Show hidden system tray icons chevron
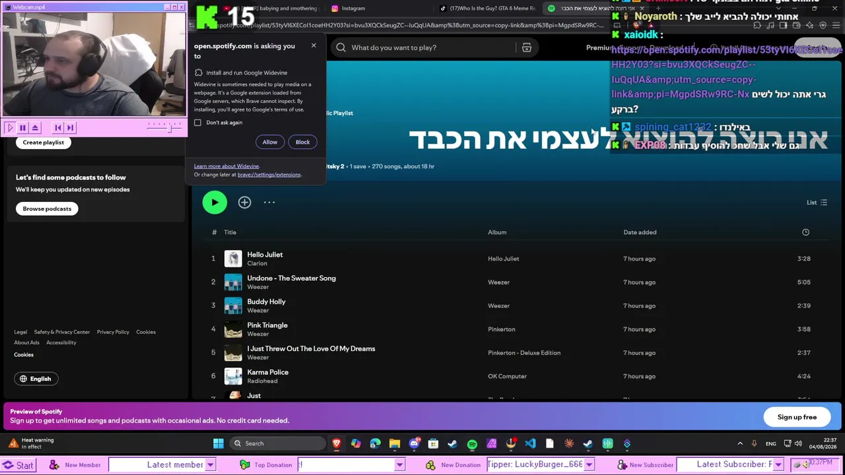This screenshot has width=845, height=475. point(740,443)
